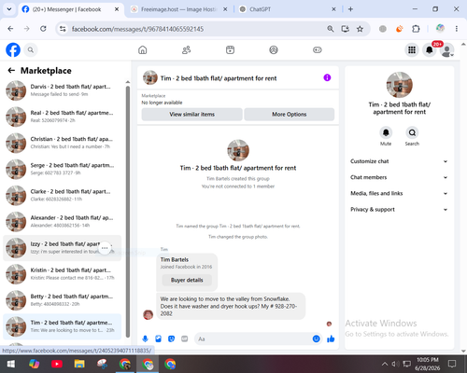This screenshot has width=467, height=373.
Task: Click the large group photo in right panel
Action: [x=400, y=85]
